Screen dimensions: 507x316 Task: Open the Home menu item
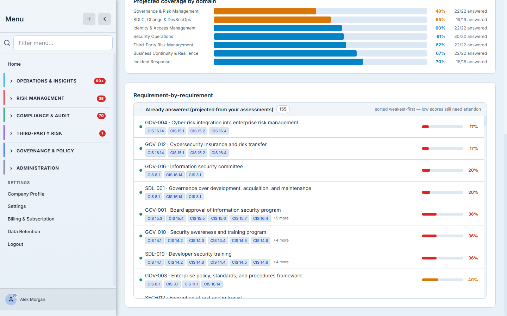pyautogui.click(x=14, y=64)
